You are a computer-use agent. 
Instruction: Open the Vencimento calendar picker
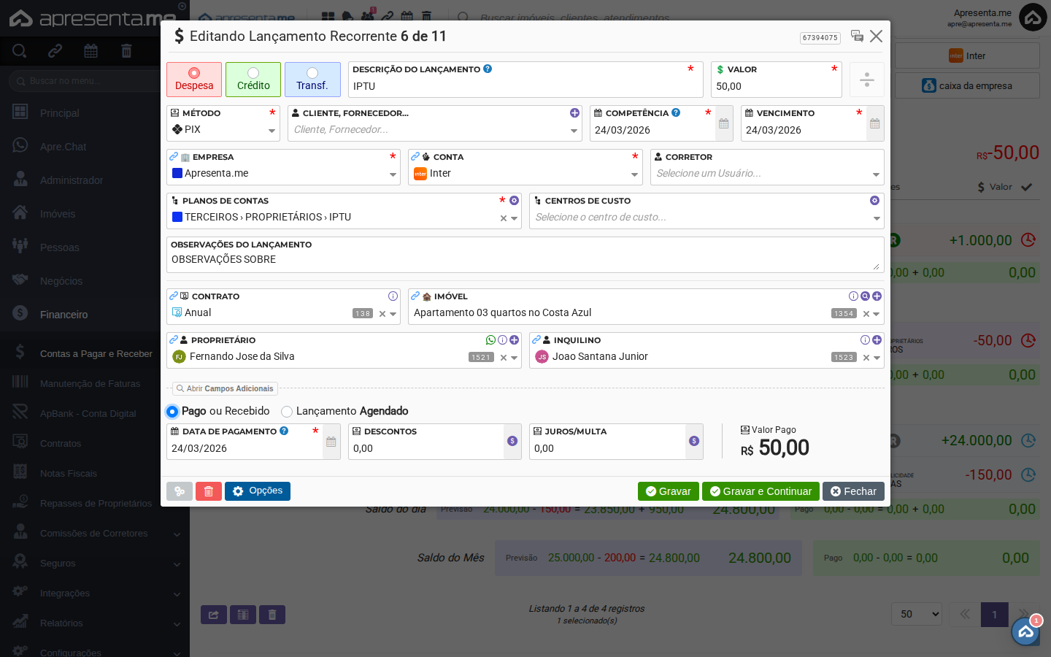tap(874, 124)
